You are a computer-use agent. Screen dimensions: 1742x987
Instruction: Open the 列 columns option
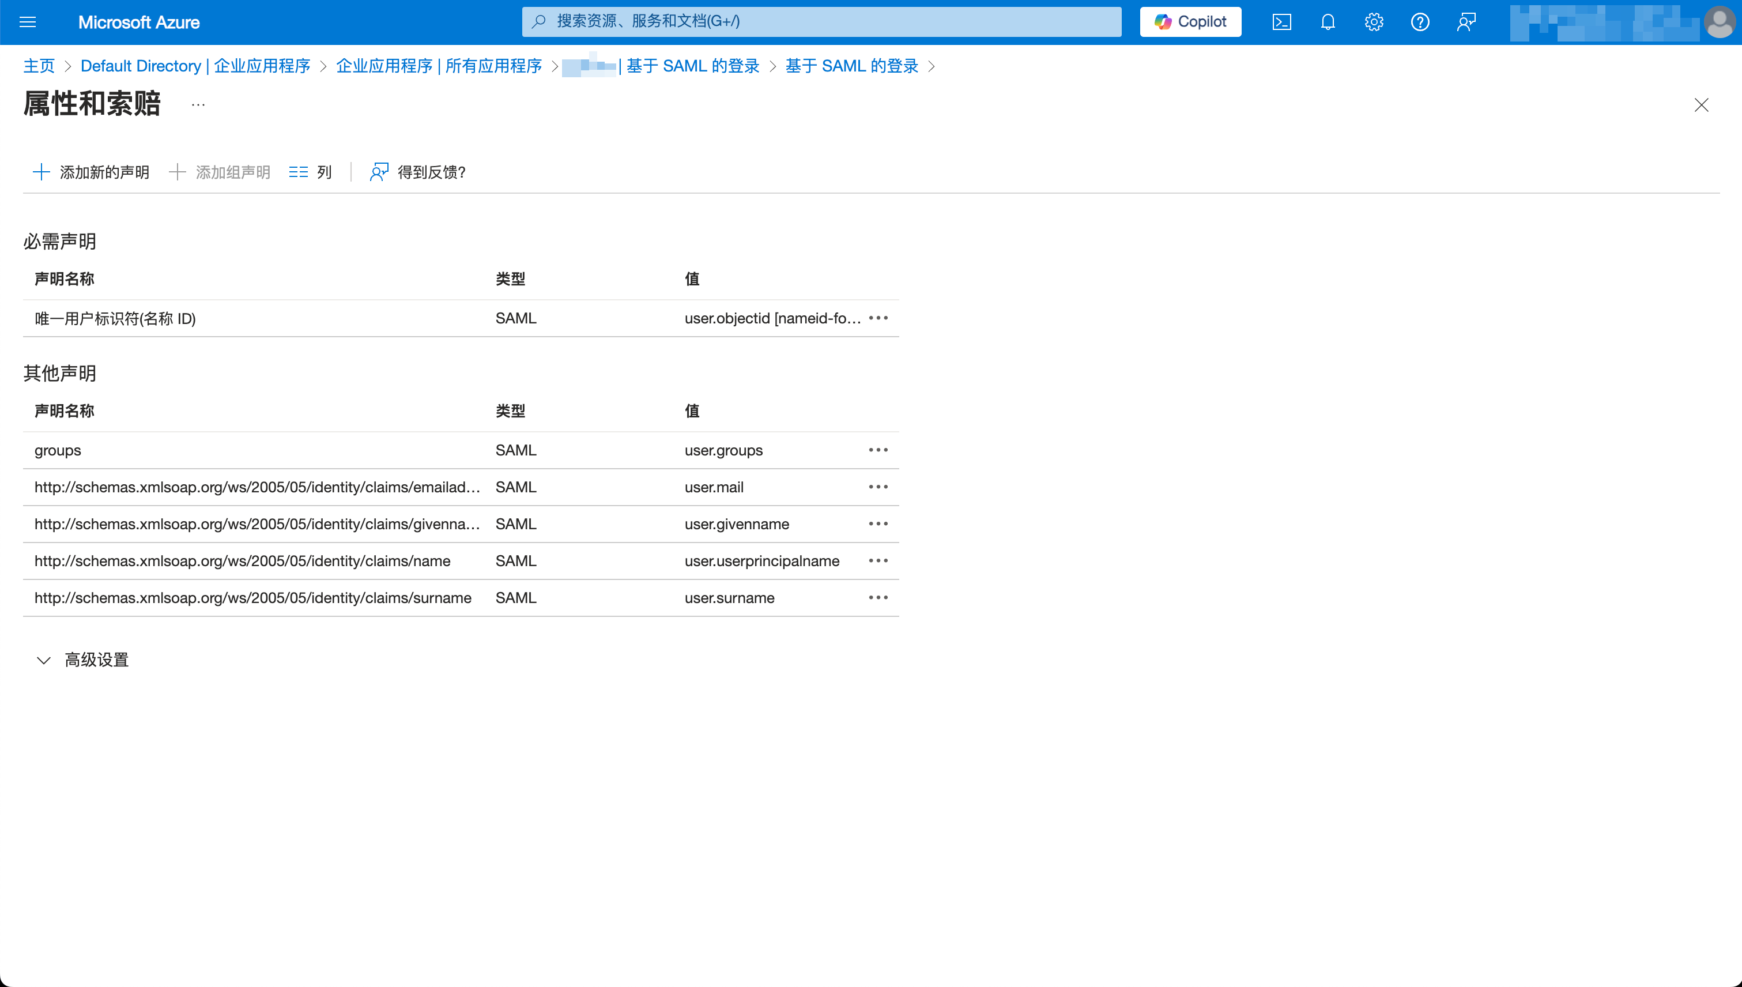310,171
